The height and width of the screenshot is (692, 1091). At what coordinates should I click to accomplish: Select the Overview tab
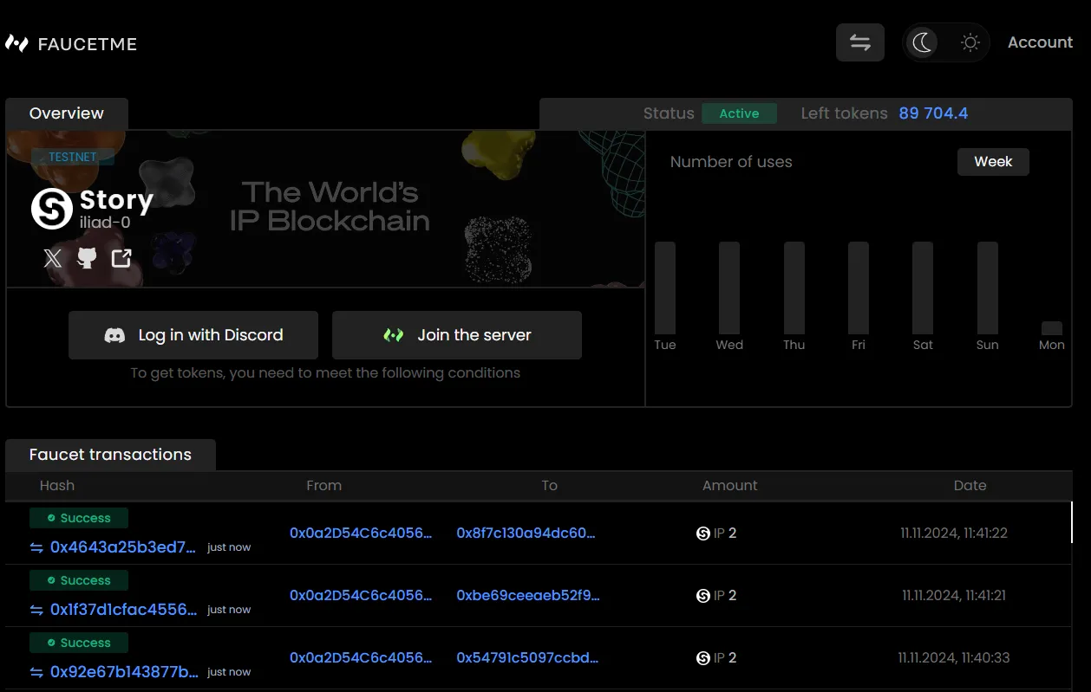click(67, 113)
